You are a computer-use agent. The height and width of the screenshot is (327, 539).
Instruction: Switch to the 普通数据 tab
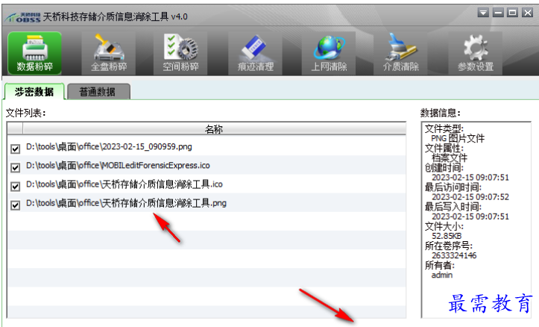[x=98, y=92]
